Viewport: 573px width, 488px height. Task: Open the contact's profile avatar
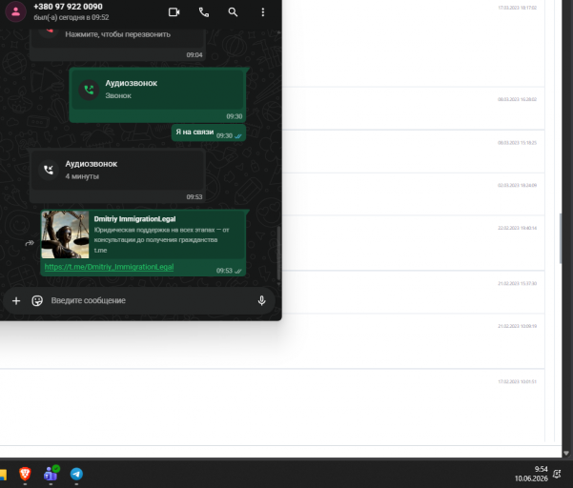click(x=15, y=11)
